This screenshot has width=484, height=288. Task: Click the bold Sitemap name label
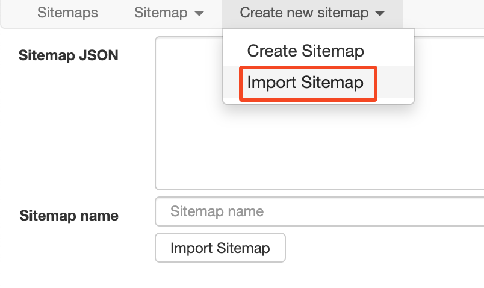69,216
